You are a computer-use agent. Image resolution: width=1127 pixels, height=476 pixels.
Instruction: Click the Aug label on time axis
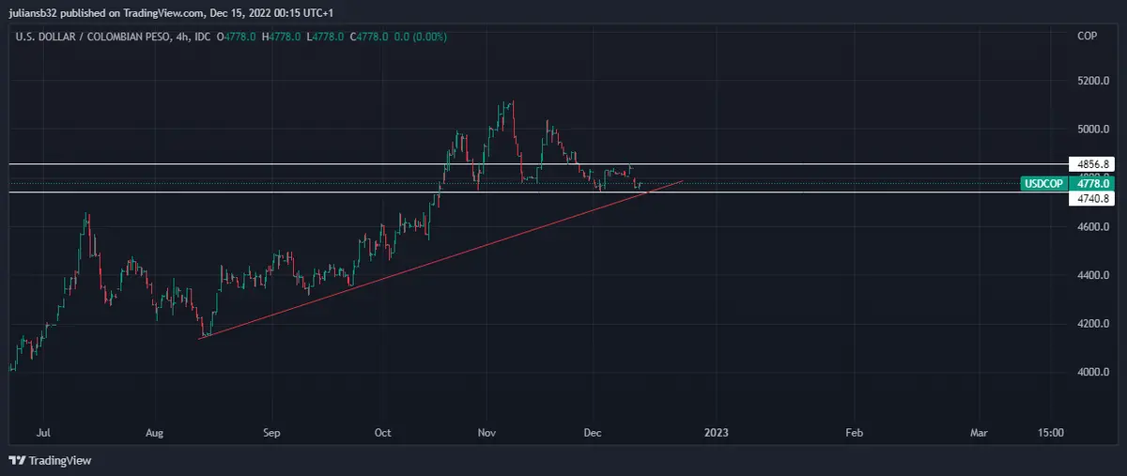pos(155,433)
